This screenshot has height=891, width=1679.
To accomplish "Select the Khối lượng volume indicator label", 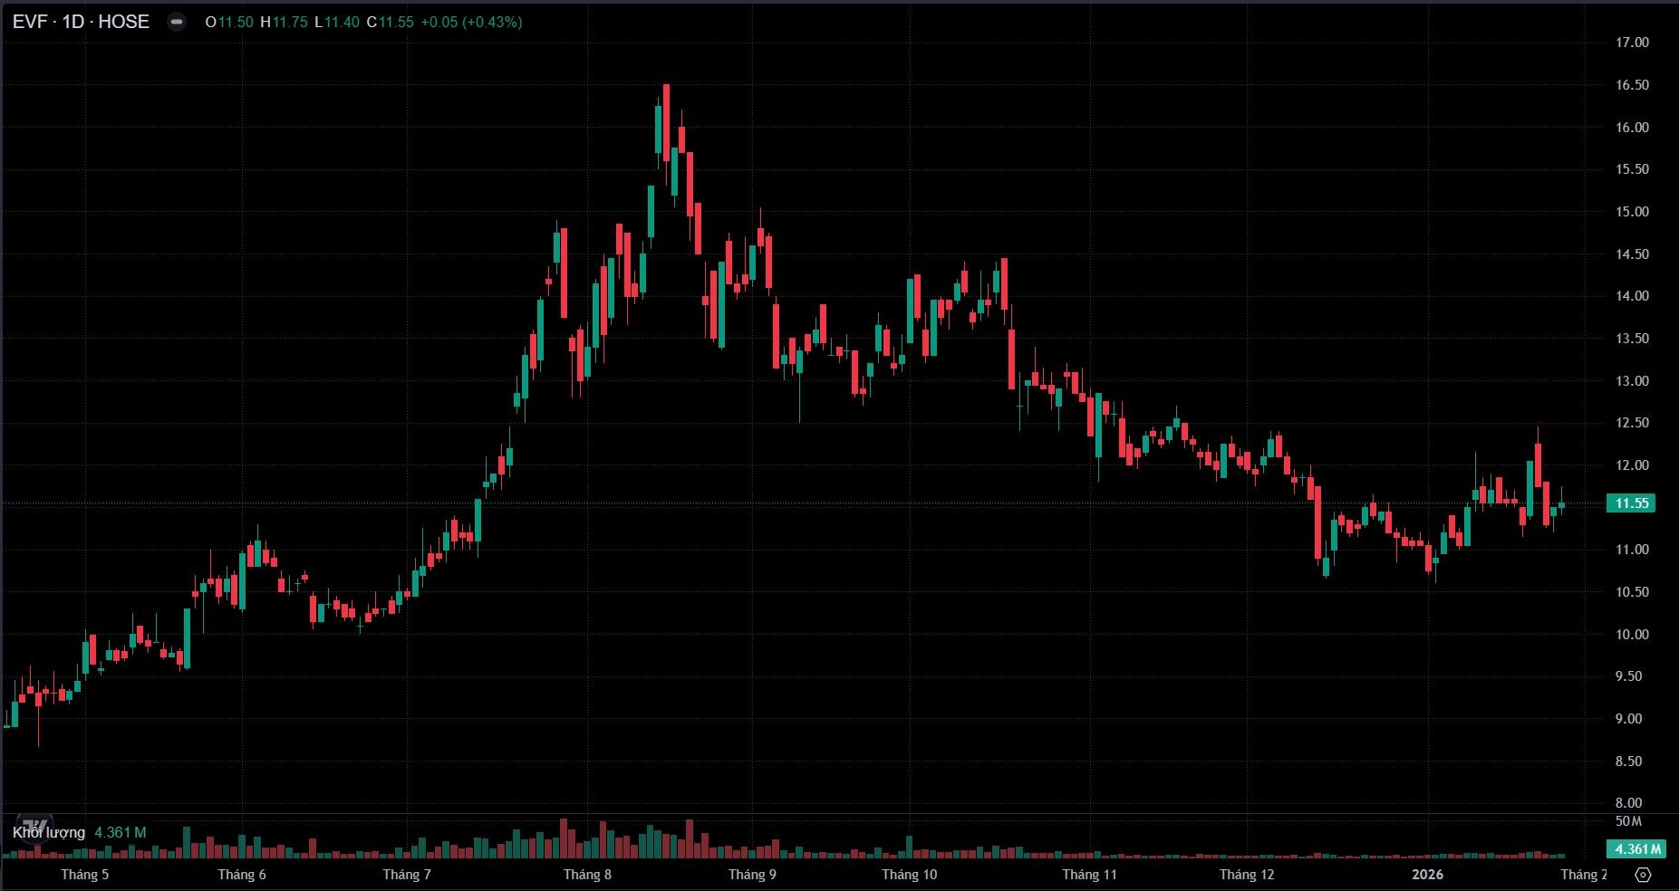I will click(x=49, y=832).
